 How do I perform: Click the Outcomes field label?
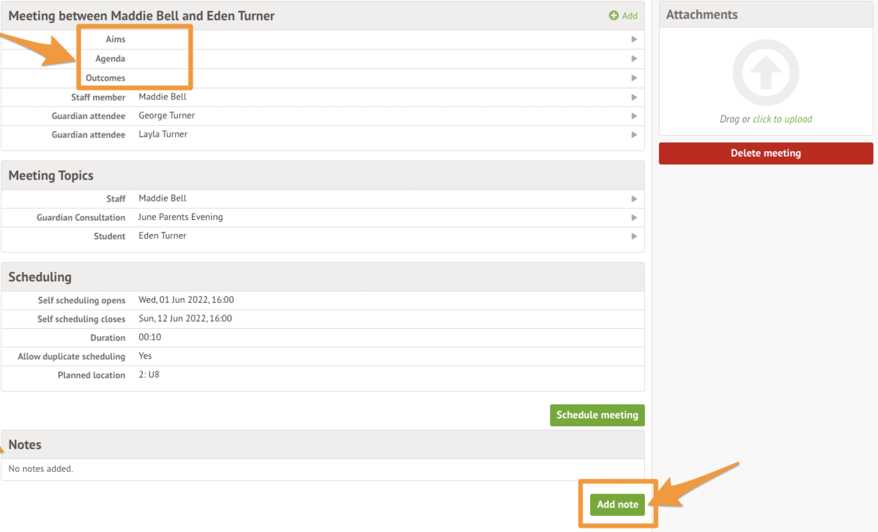106,78
